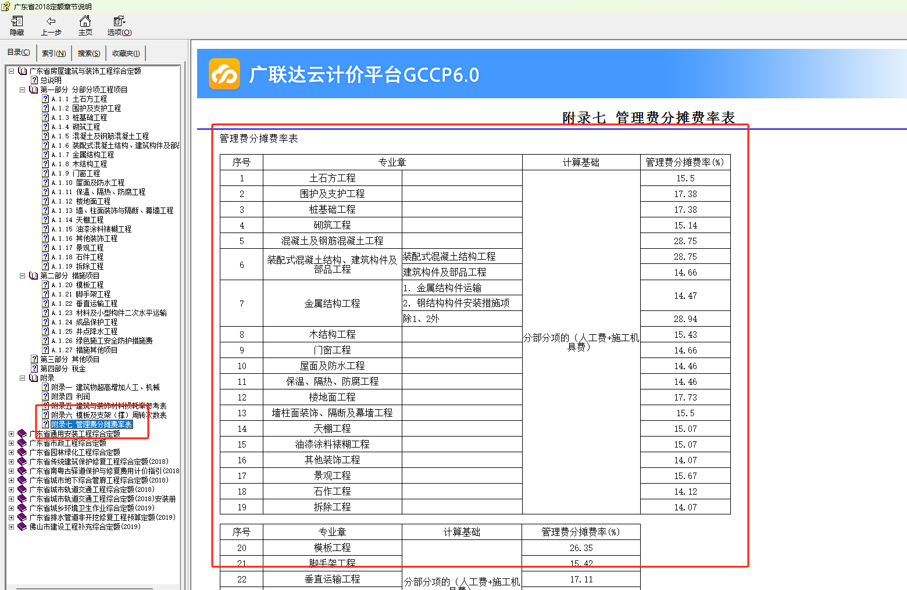Open A.1.19 拆除工程 topic
This screenshot has width=907, height=590.
click(x=77, y=266)
